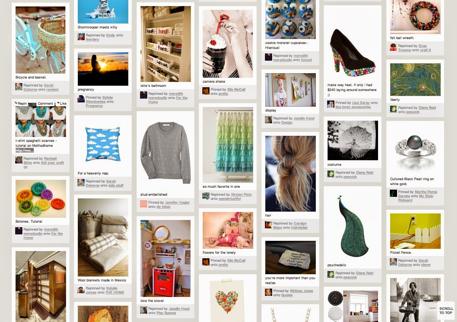Click Kirsten Pisto's avatar thumbnail
Screen dimensions: 457x322
tap(206, 196)
